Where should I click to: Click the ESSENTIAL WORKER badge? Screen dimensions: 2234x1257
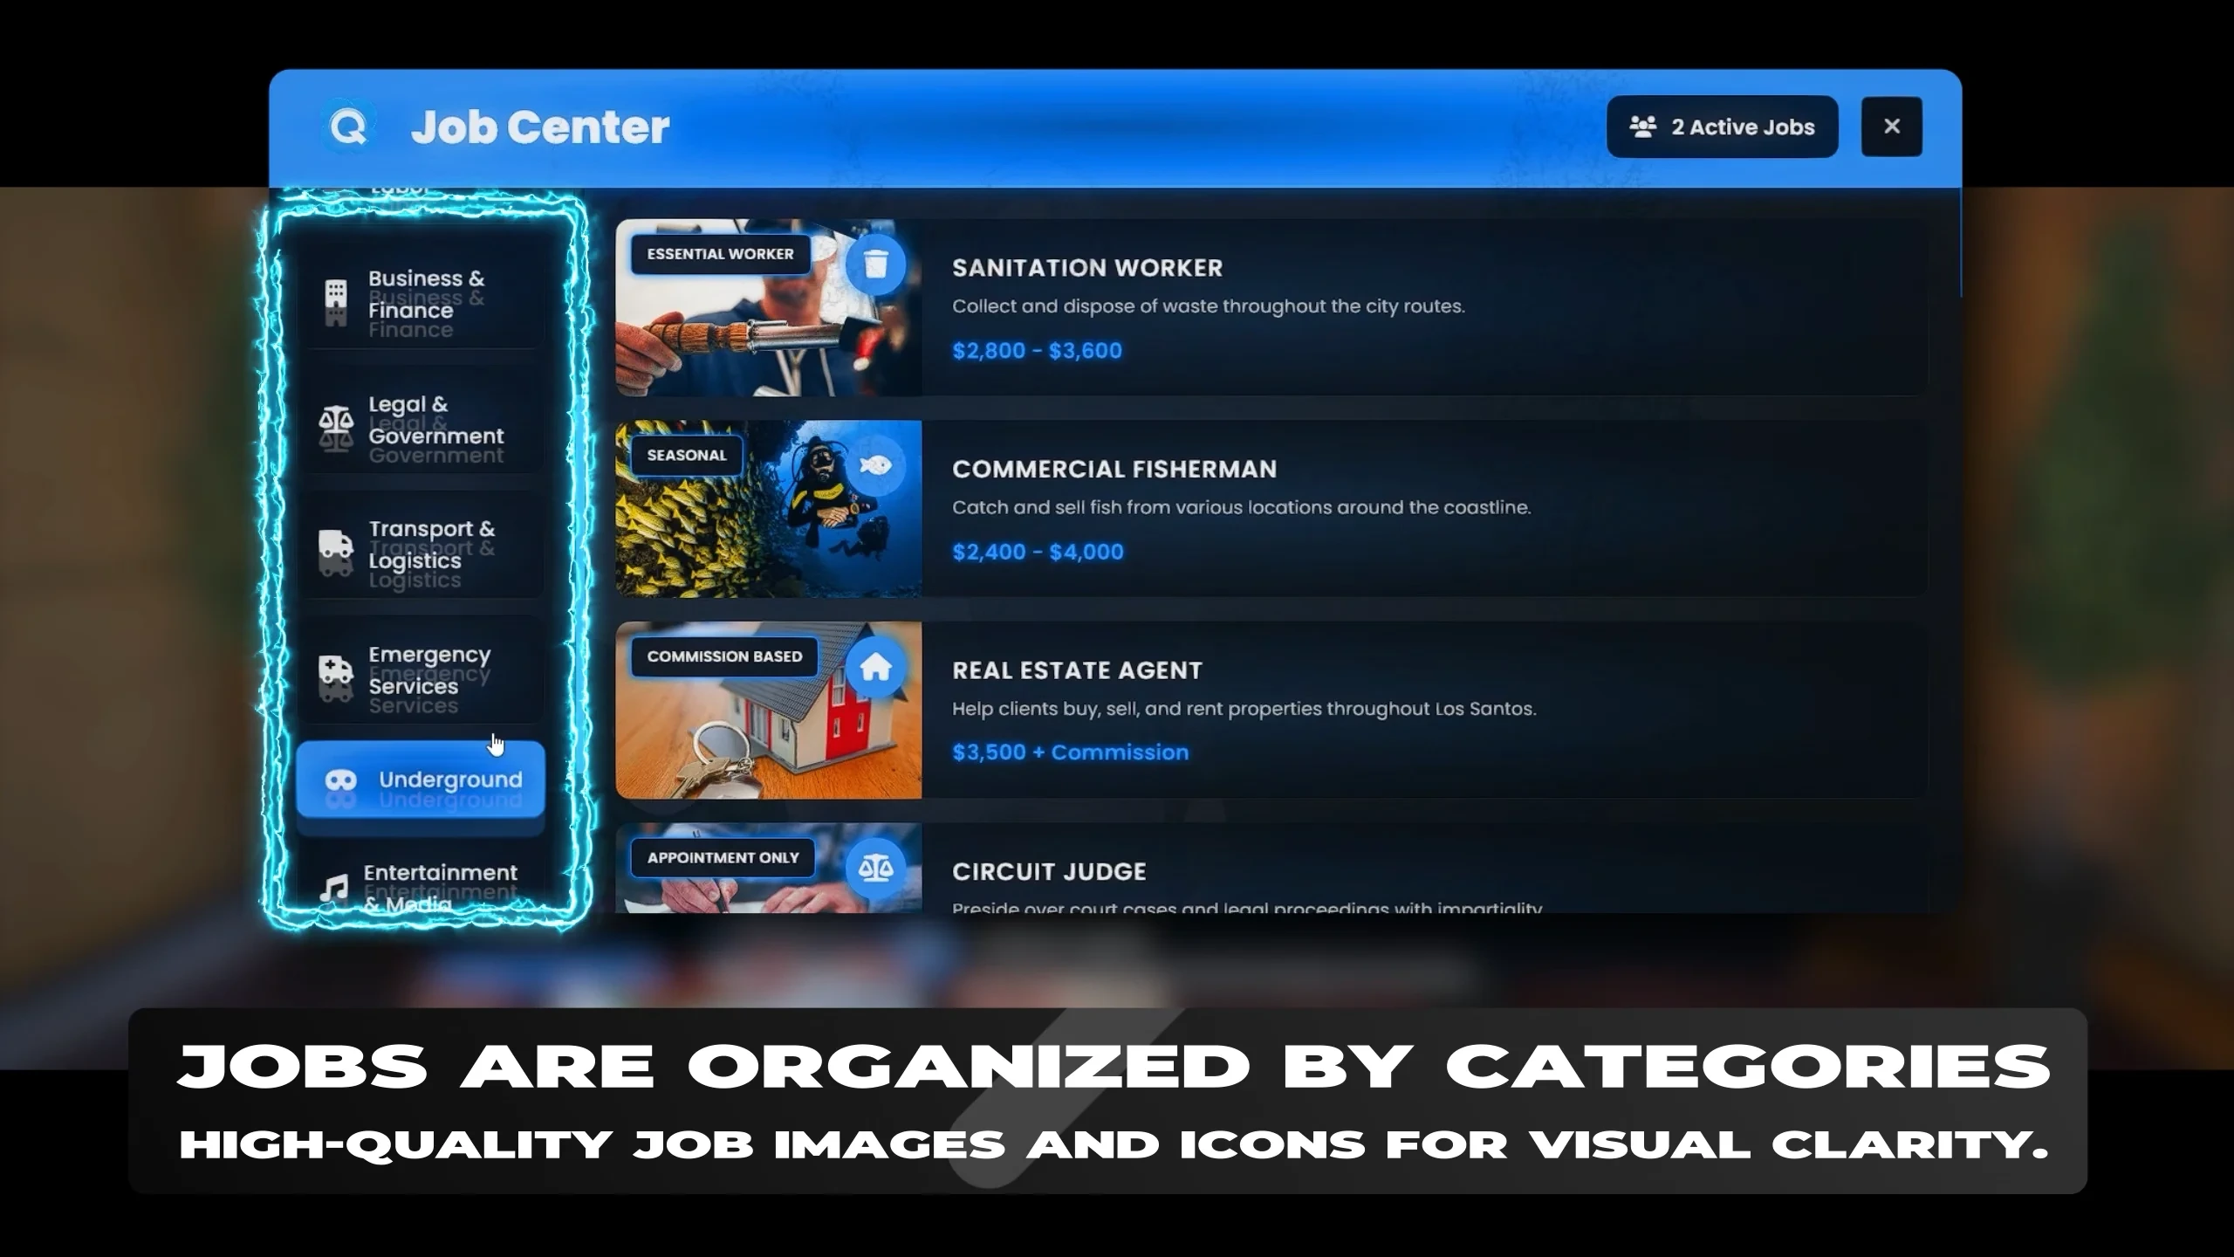(x=720, y=254)
